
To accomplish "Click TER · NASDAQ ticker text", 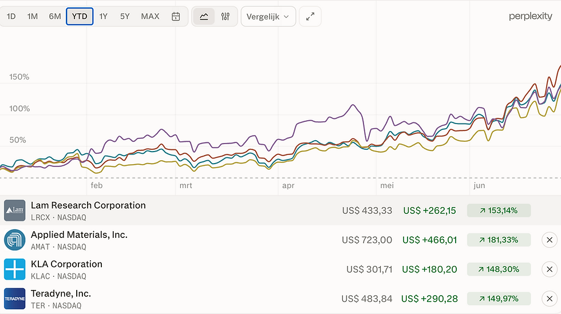I will [56, 306].
